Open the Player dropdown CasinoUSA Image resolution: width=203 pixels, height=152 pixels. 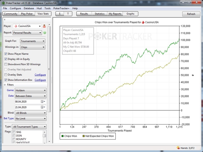27,26
